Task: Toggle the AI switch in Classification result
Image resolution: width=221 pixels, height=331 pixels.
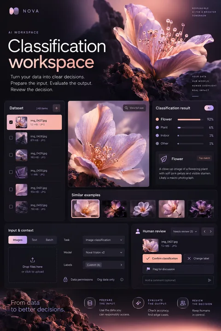Action: click(x=209, y=108)
